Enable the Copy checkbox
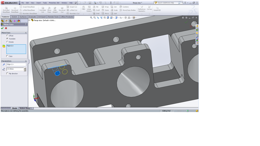Viewport: 260px width, 146px height. coord(7,56)
